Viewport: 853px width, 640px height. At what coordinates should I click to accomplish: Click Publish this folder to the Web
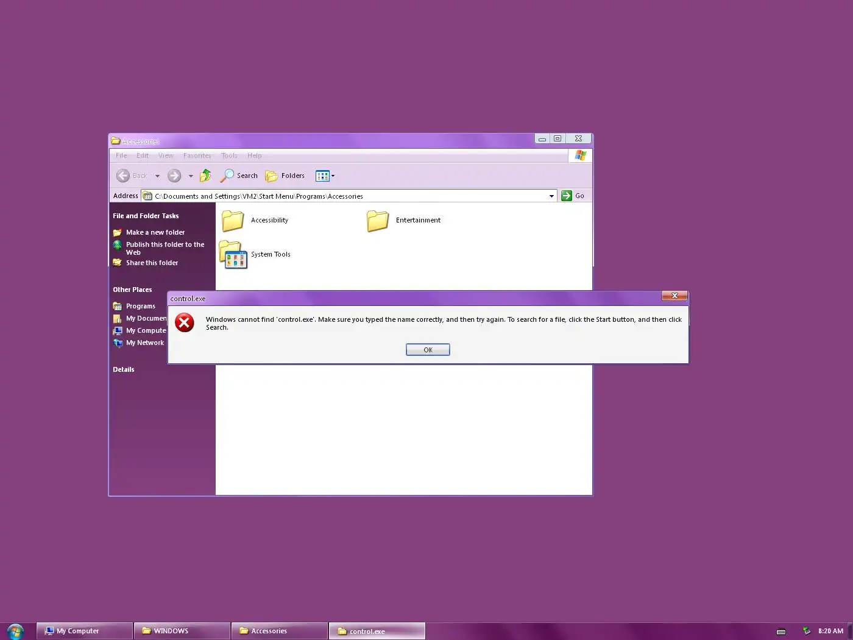[x=165, y=248]
